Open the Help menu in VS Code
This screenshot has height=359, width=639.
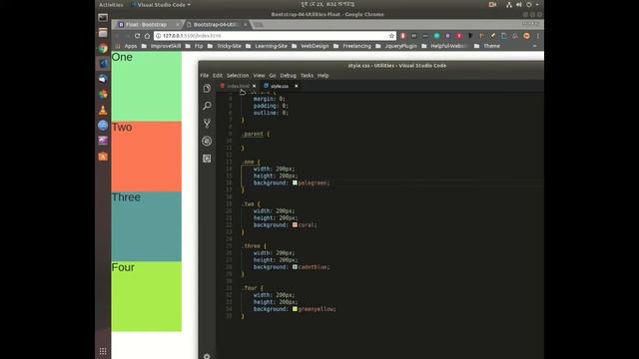323,76
